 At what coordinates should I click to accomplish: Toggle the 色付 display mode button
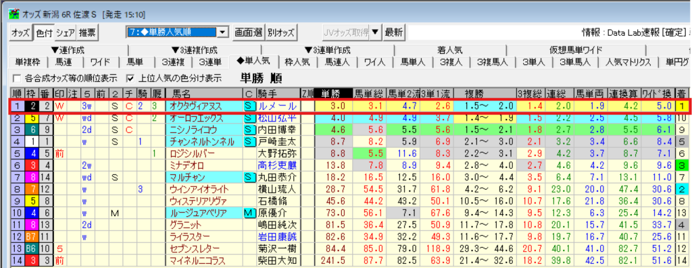point(43,32)
